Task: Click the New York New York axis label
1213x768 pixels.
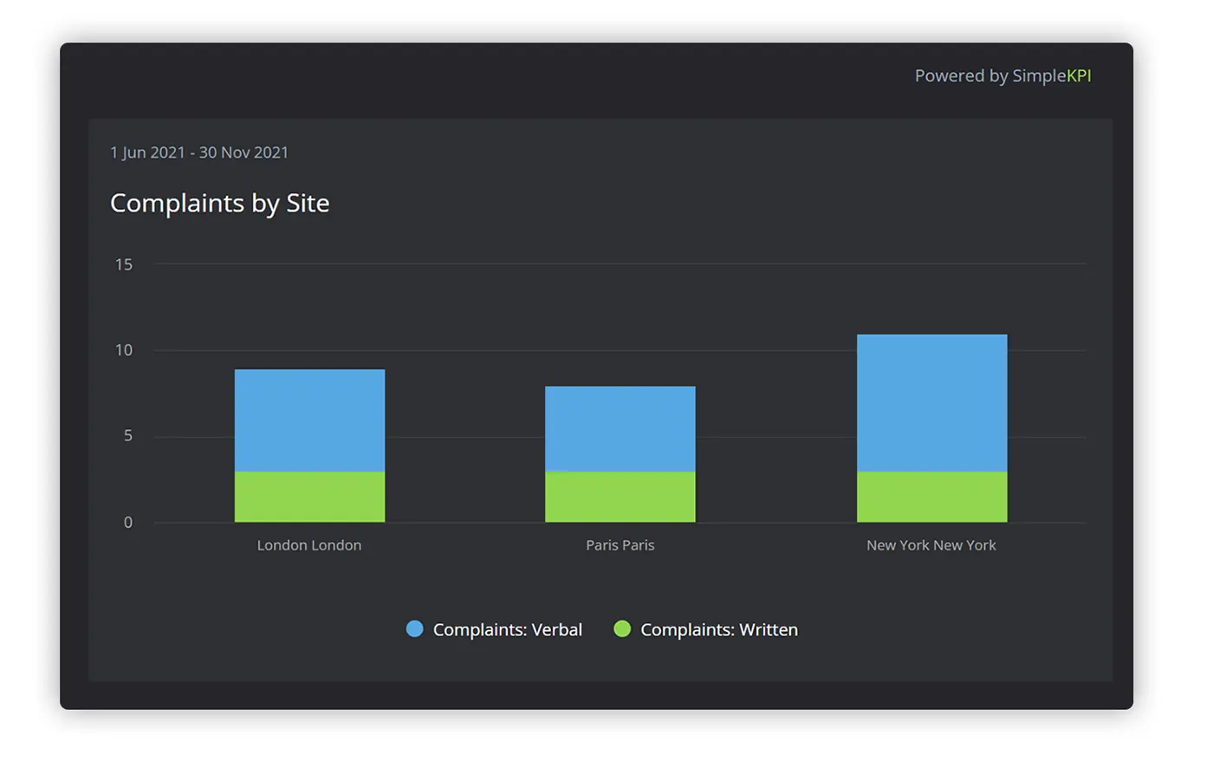Action: (x=931, y=545)
